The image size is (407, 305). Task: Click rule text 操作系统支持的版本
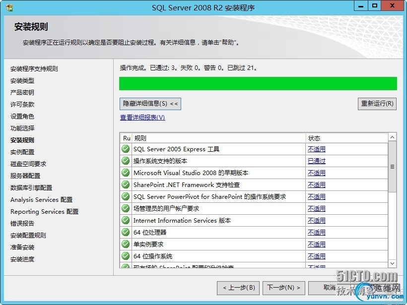(160, 161)
